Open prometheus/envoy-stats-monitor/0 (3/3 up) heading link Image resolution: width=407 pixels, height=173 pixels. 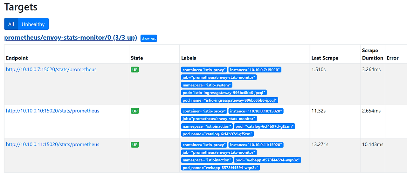tap(71, 38)
